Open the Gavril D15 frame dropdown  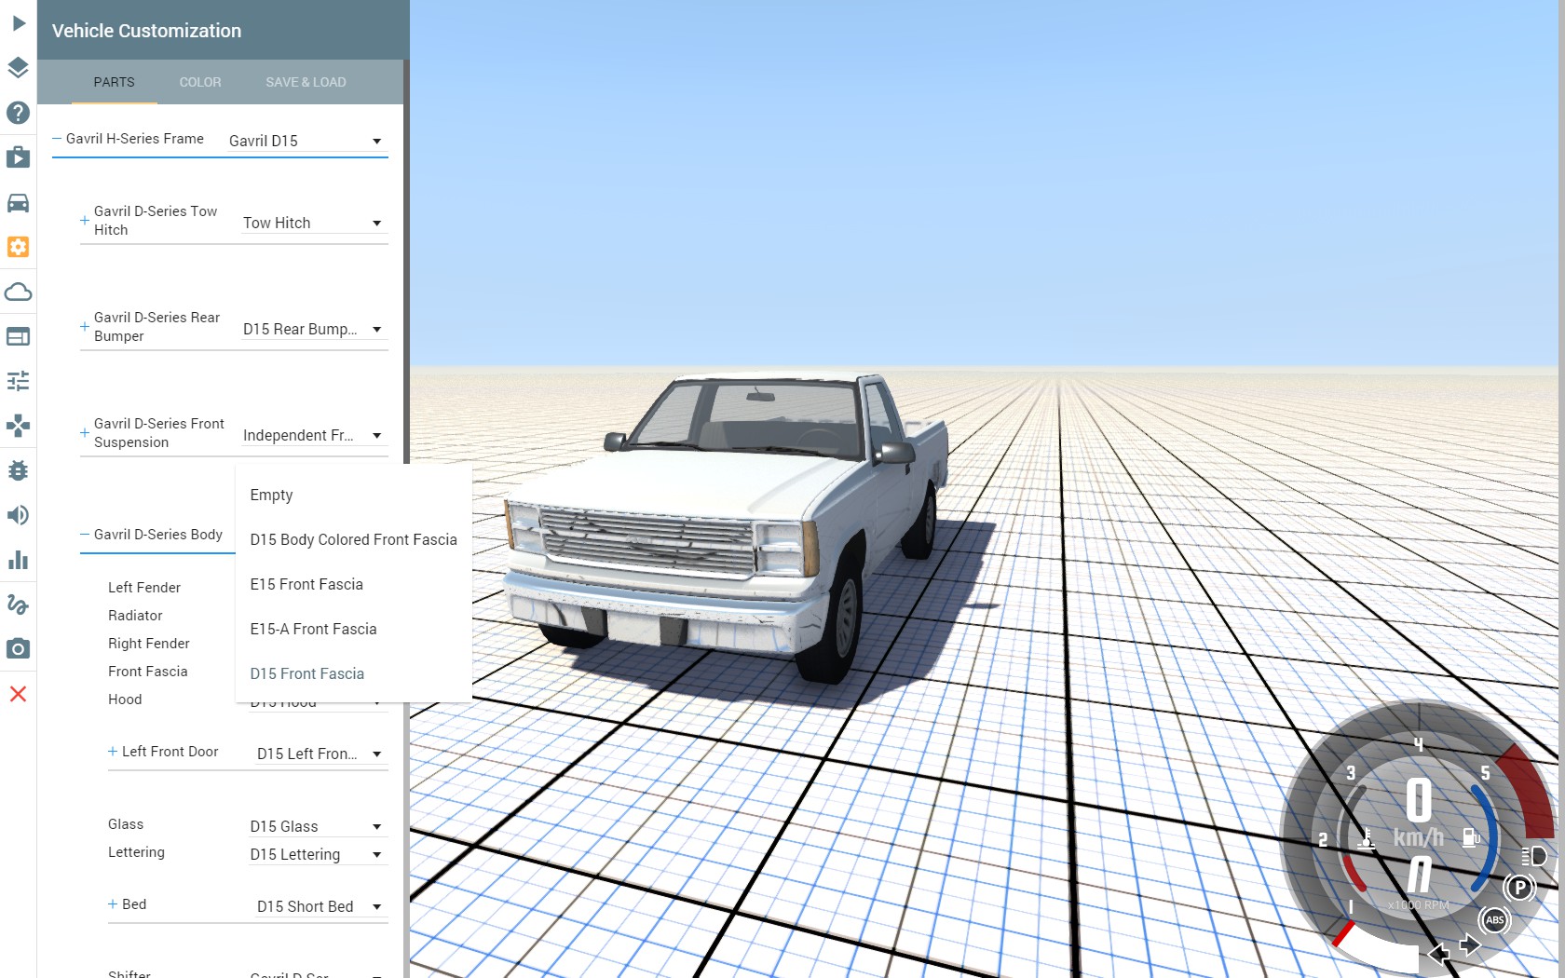(x=306, y=141)
